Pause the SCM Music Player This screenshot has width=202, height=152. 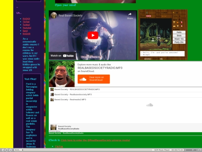(x=7, y=150)
